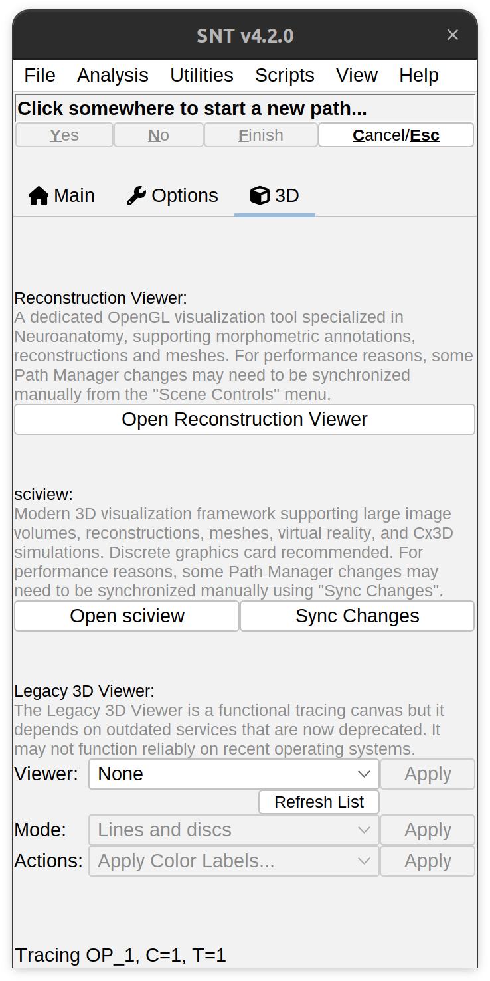Click the Open sciview button
Viewport: 490px width, 981px height.
(x=127, y=616)
